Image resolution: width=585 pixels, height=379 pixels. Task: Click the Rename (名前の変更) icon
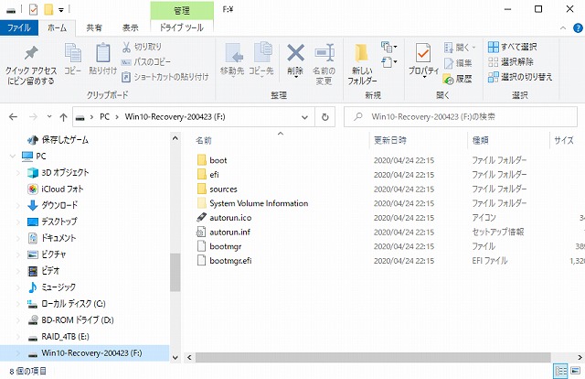(x=324, y=64)
